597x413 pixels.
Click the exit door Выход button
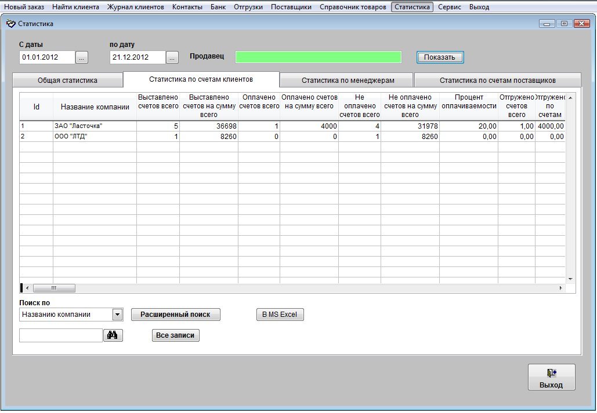pyautogui.click(x=551, y=377)
